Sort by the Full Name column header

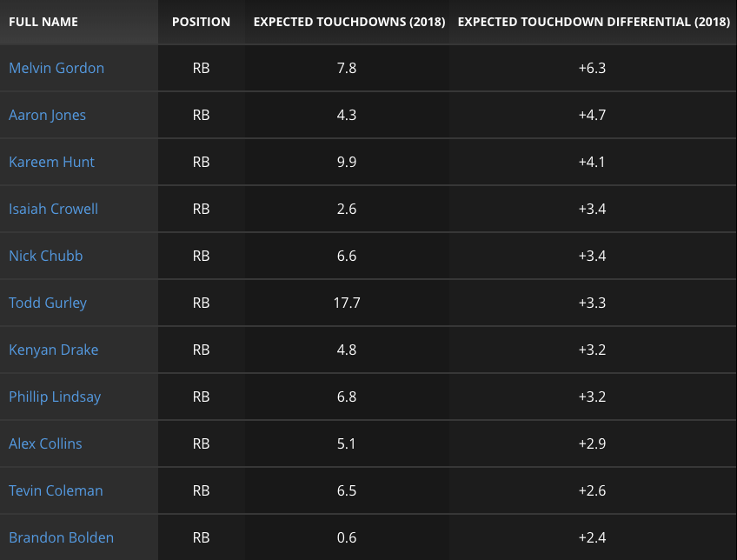43,22
